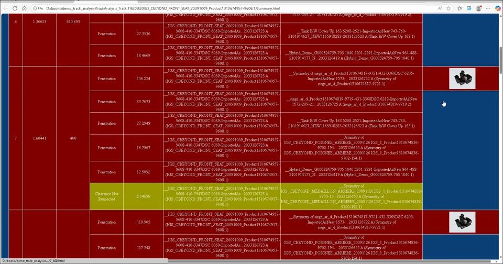The height and width of the screenshot is (264, 503).
Task: Activate the Read aloud icon in address bar
Action: 440,8
